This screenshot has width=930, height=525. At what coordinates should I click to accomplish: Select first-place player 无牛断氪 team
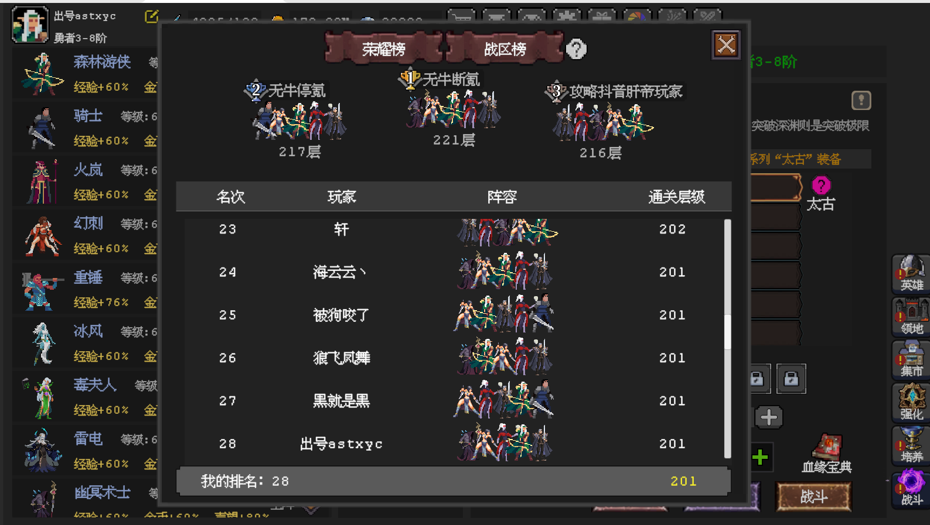(x=454, y=109)
